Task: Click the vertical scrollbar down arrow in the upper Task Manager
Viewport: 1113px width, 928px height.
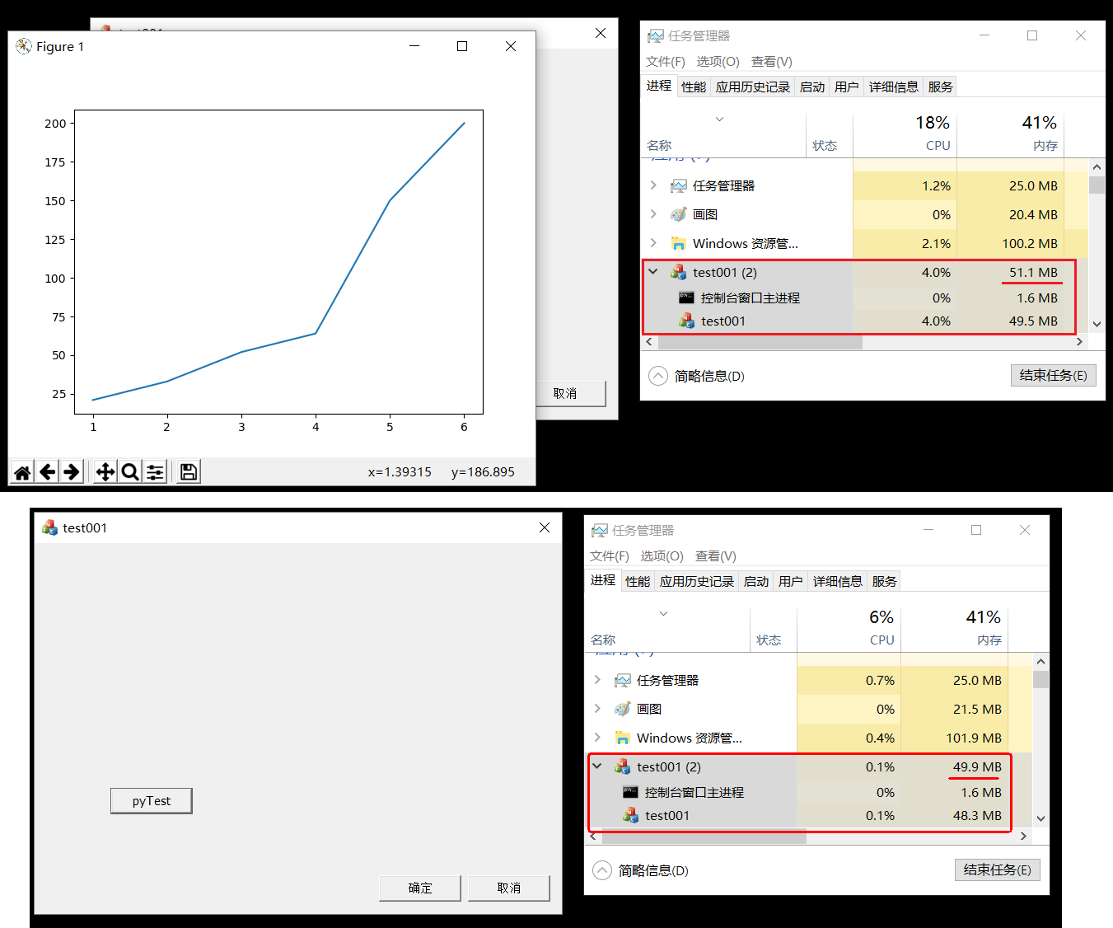Action: [1097, 324]
